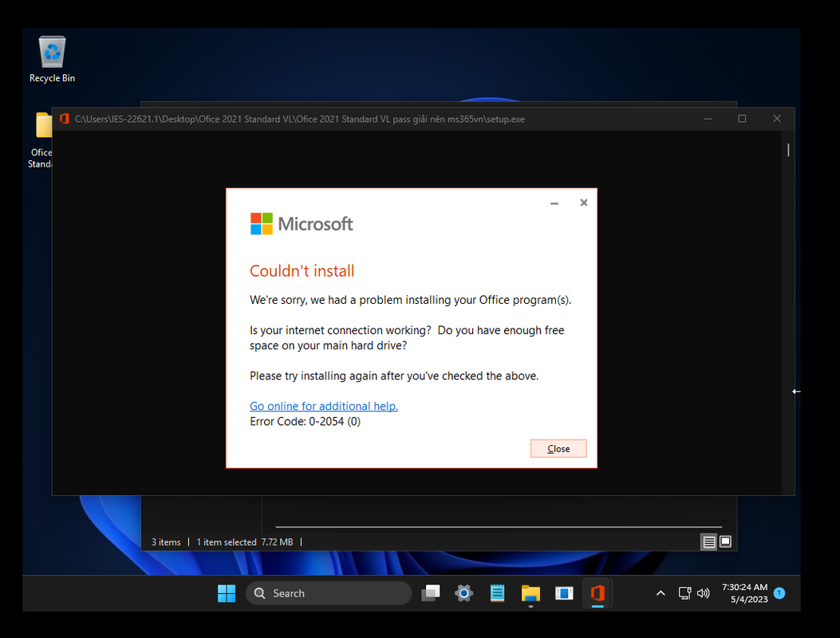Click the Microsoft logo in the dialog
The width and height of the screenshot is (840, 638).
tap(302, 224)
